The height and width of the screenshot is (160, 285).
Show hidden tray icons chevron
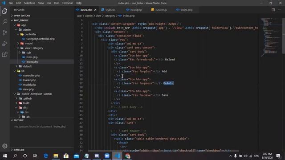(x=230, y=156)
